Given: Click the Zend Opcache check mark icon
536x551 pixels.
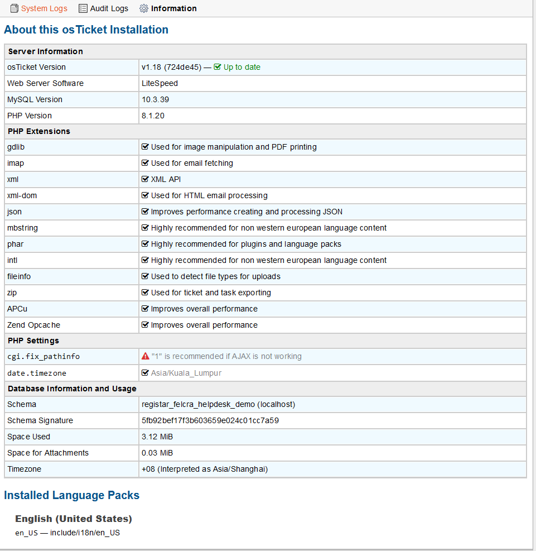Looking at the screenshot, I should point(145,324).
